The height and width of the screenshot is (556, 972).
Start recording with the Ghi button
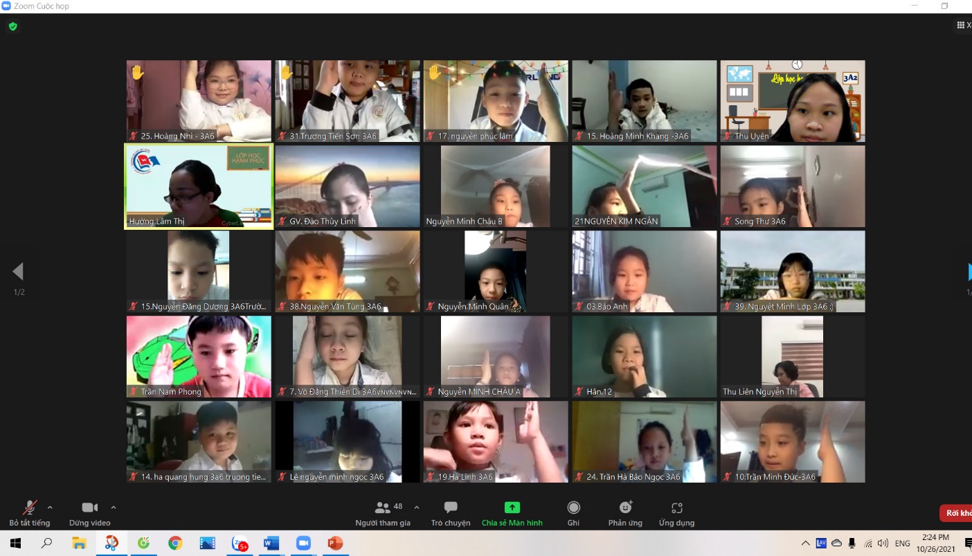coord(573,513)
